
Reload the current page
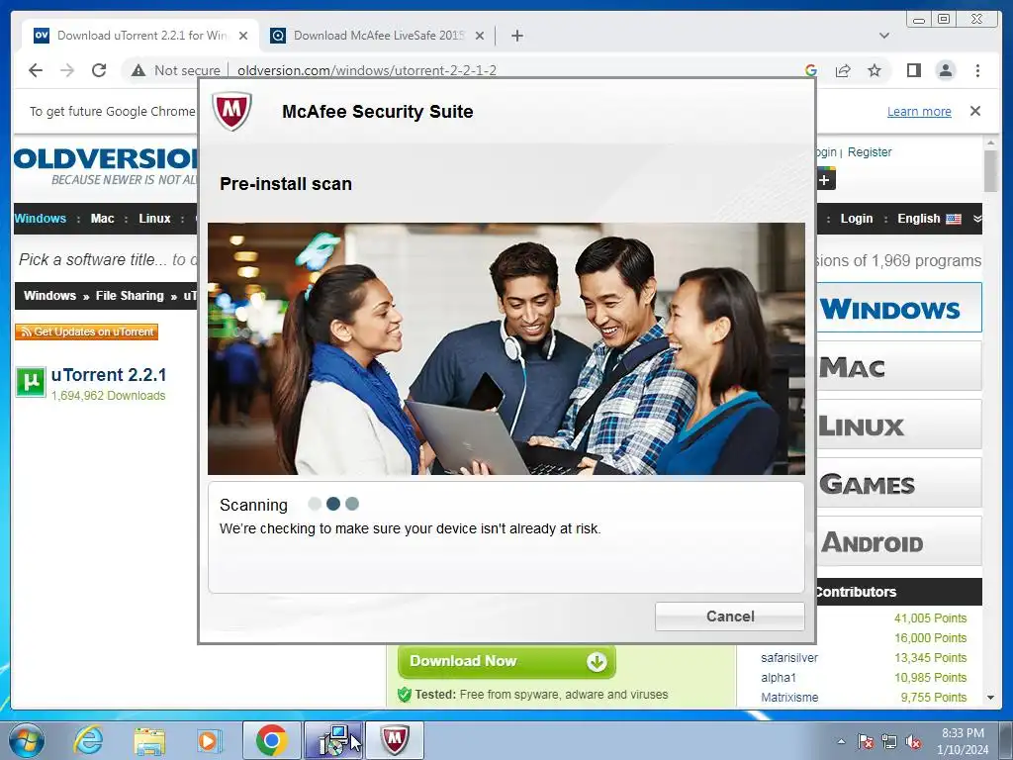tap(99, 70)
